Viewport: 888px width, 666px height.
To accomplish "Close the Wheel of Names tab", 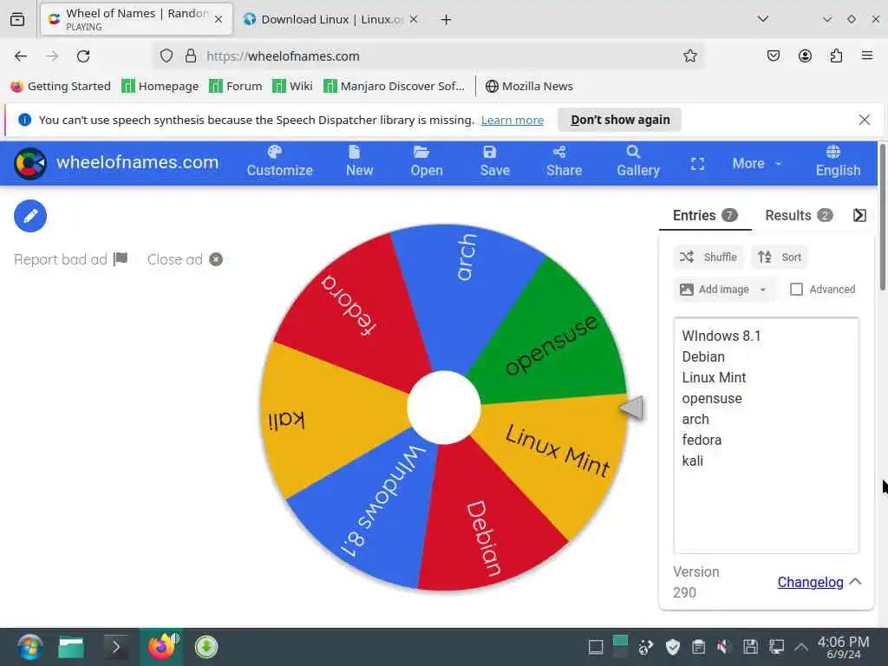I will (219, 19).
